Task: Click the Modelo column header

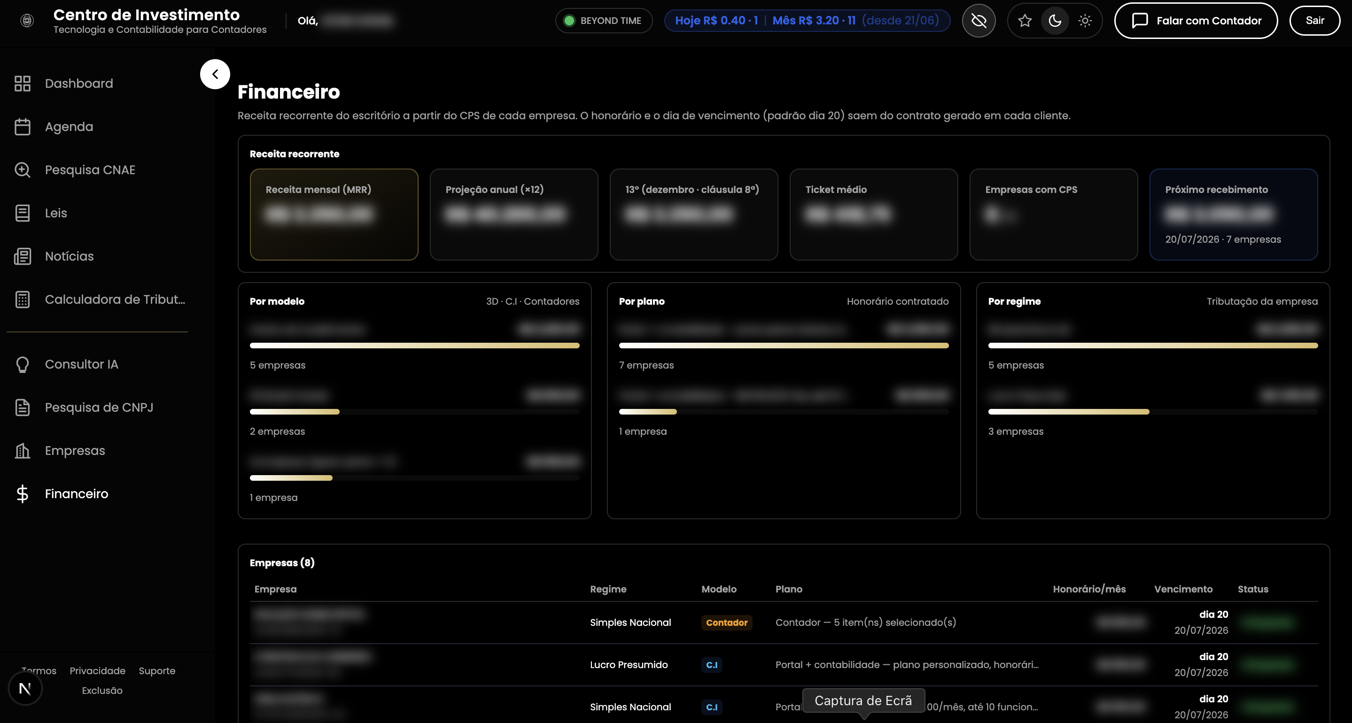Action: 718,589
